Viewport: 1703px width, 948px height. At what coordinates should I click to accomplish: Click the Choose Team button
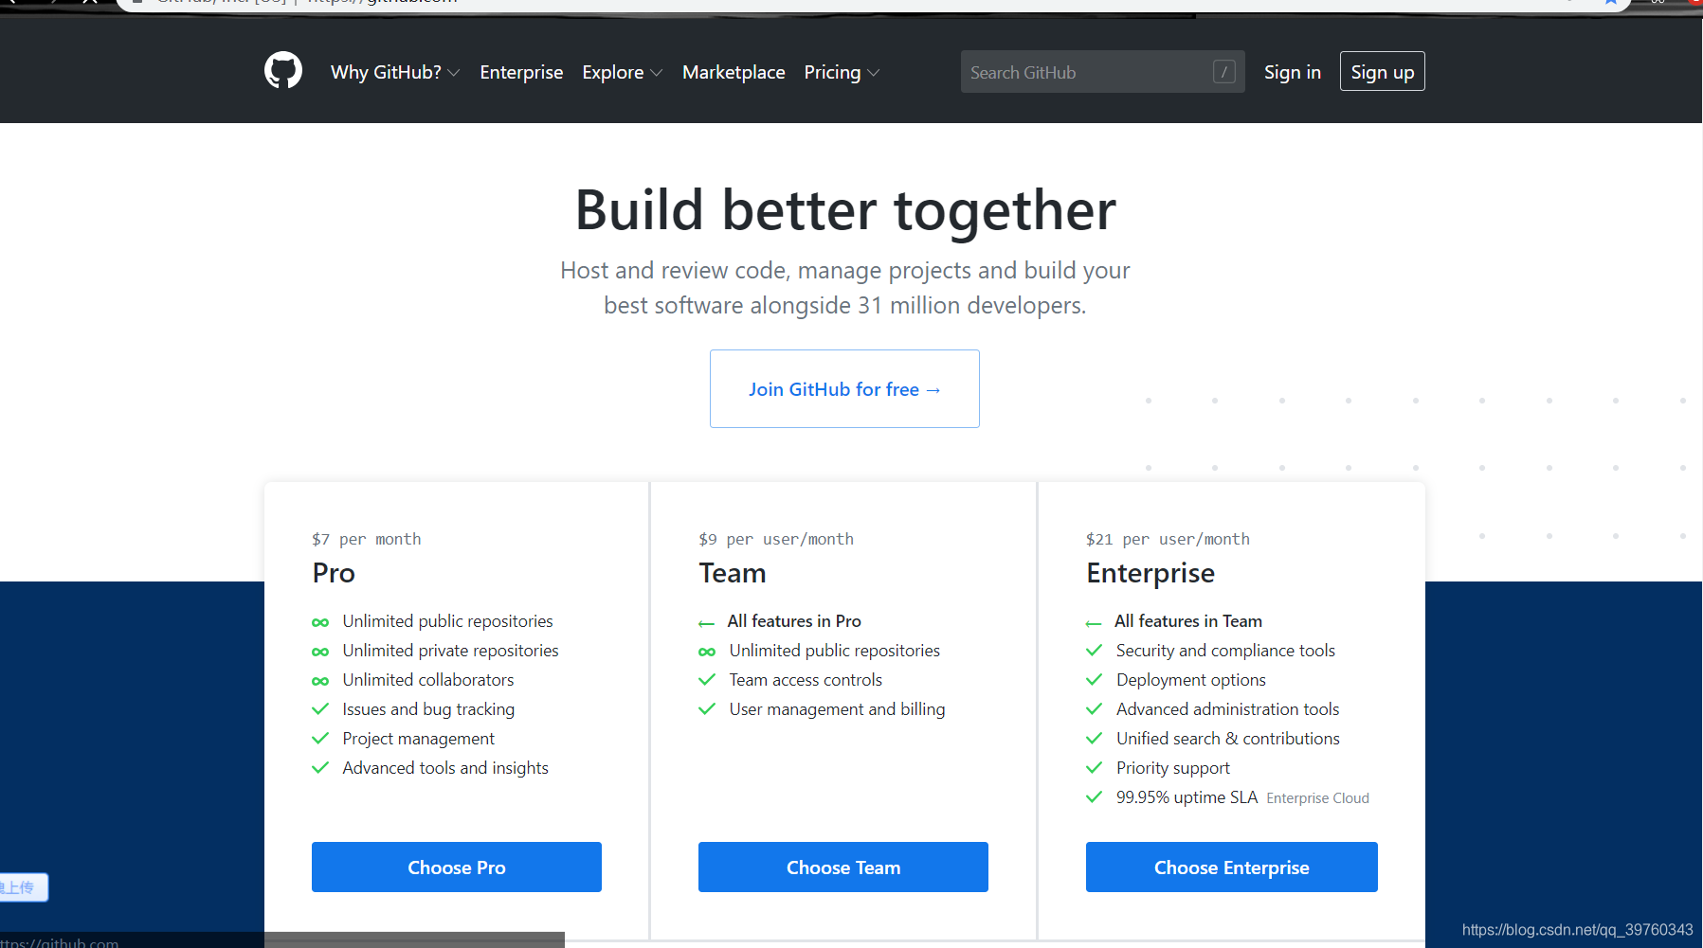[x=843, y=868]
